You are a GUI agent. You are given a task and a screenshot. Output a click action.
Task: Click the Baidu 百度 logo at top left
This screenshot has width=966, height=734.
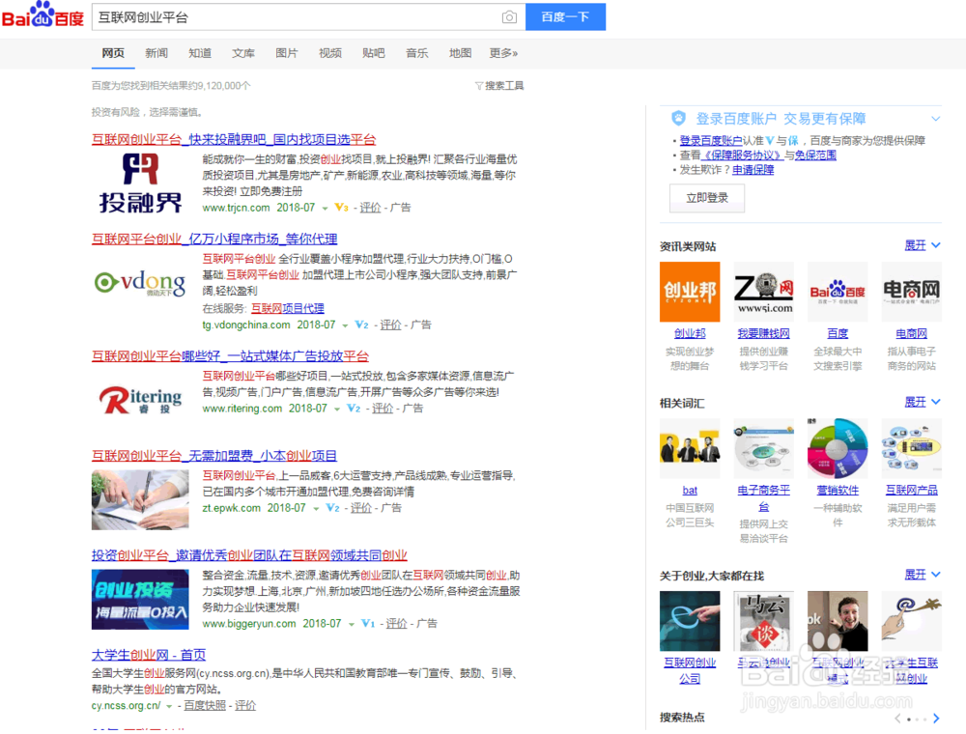pyautogui.click(x=41, y=16)
